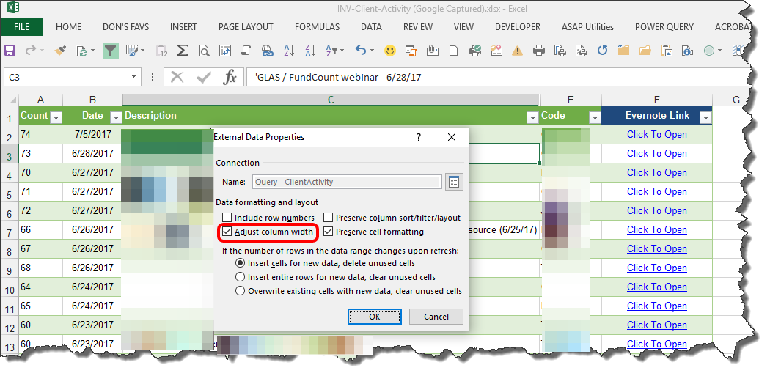The height and width of the screenshot is (376, 770).
Task: Open the Evernote Link column filter dropdown
Action: [705, 117]
